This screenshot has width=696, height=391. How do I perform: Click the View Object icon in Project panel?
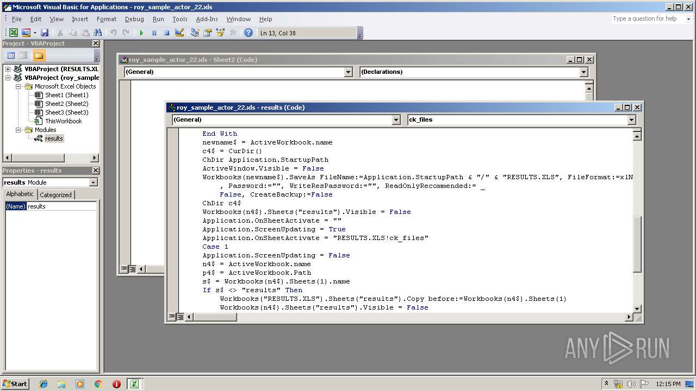tap(23, 55)
